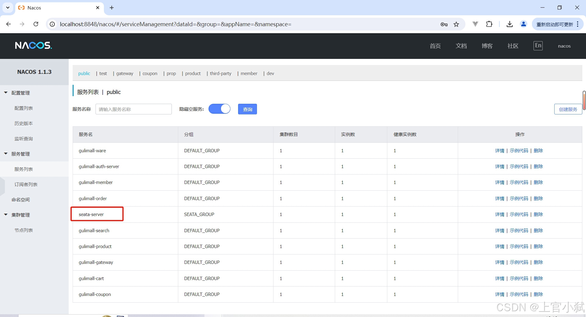Click the page vertical scrollbar

point(584,100)
